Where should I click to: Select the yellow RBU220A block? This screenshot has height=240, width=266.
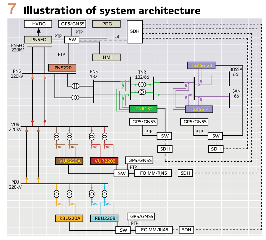(69, 218)
